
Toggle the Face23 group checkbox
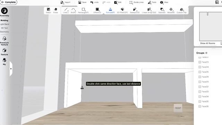point(200,62)
